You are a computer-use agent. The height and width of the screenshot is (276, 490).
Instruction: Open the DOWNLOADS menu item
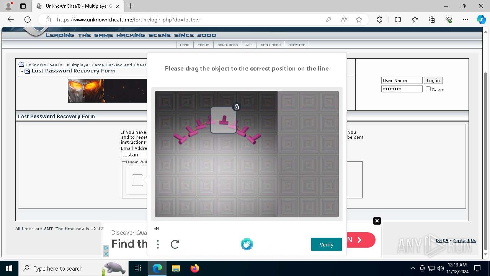pos(227,45)
